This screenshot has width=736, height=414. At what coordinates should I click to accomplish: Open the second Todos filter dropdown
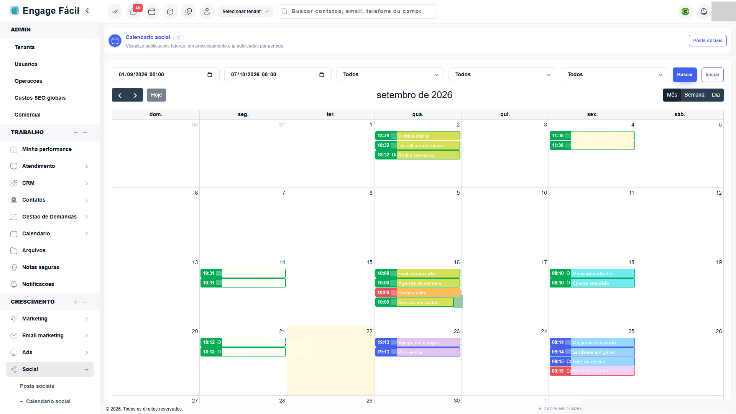502,75
